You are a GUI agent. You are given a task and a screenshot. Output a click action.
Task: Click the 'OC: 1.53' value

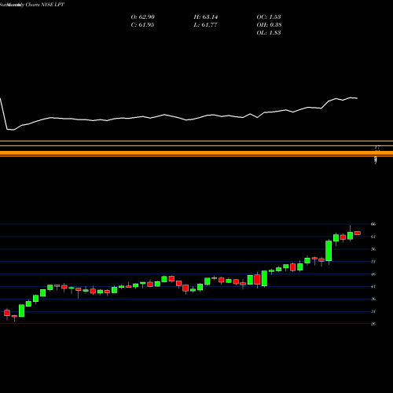click(x=269, y=17)
